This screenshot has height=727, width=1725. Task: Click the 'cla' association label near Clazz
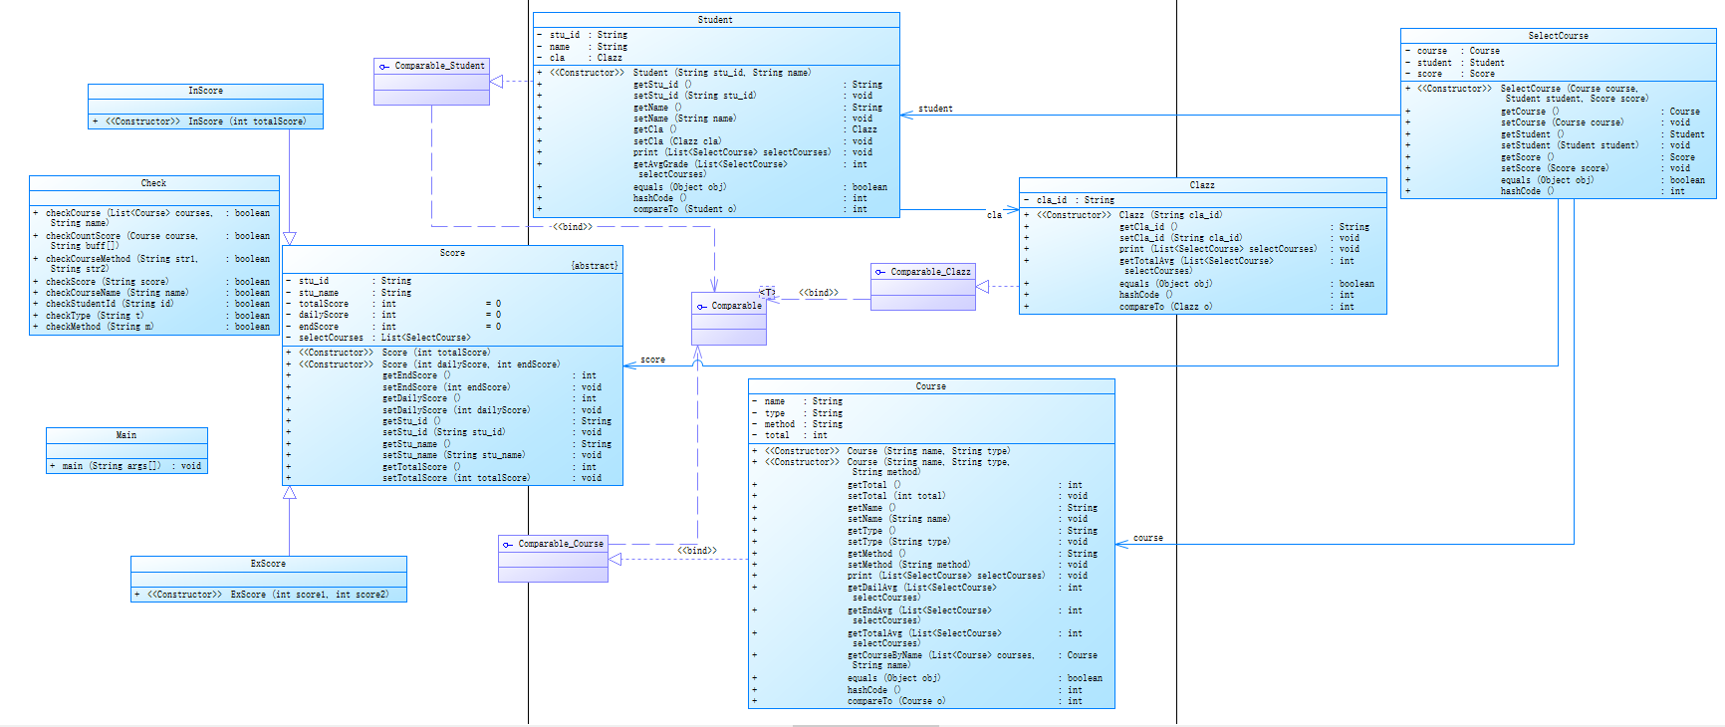click(x=994, y=215)
